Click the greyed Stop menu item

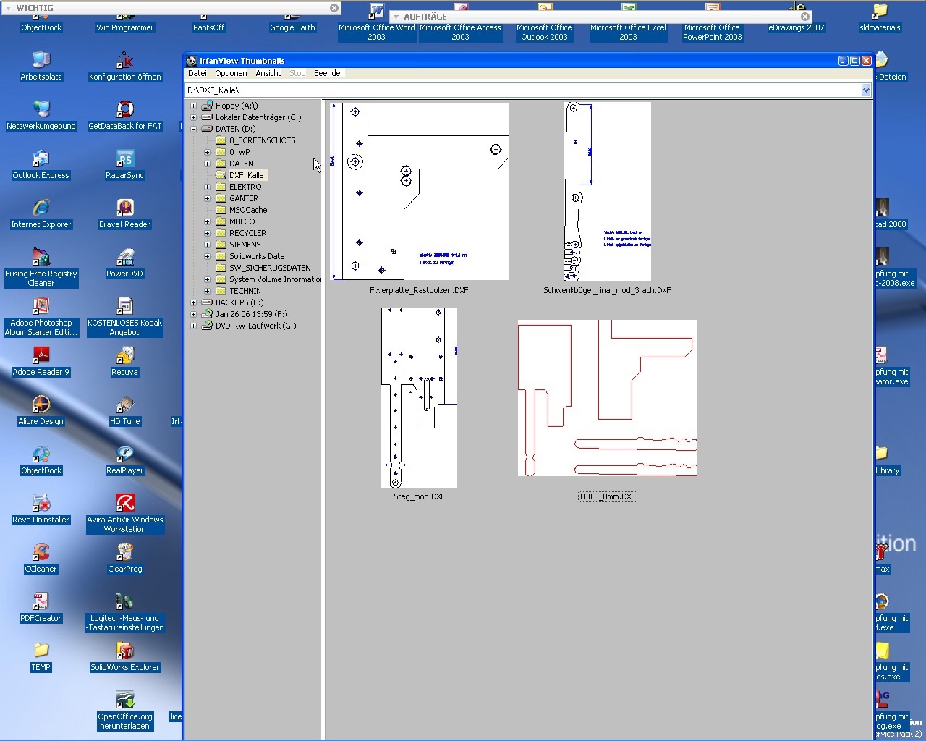pyautogui.click(x=297, y=74)
